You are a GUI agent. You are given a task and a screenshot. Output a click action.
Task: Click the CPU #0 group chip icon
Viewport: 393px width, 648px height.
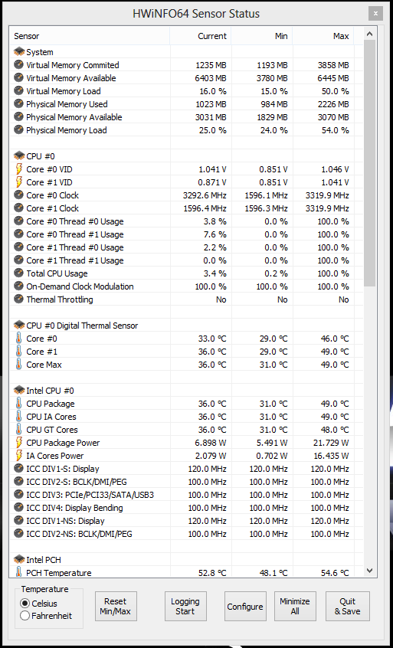coord(19,156)
